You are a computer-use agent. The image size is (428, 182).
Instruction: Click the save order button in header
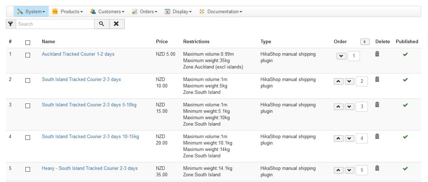click(x=365, y=42)
